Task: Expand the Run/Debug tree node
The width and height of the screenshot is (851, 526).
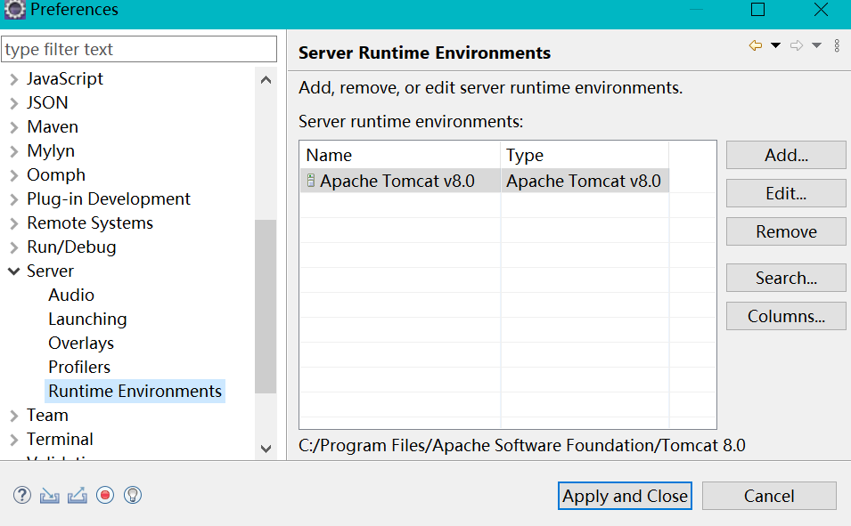Action: click(x=13, y=247)
